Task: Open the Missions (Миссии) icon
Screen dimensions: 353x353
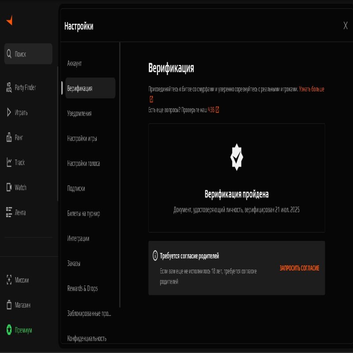Action: click(x=9, y=280)
